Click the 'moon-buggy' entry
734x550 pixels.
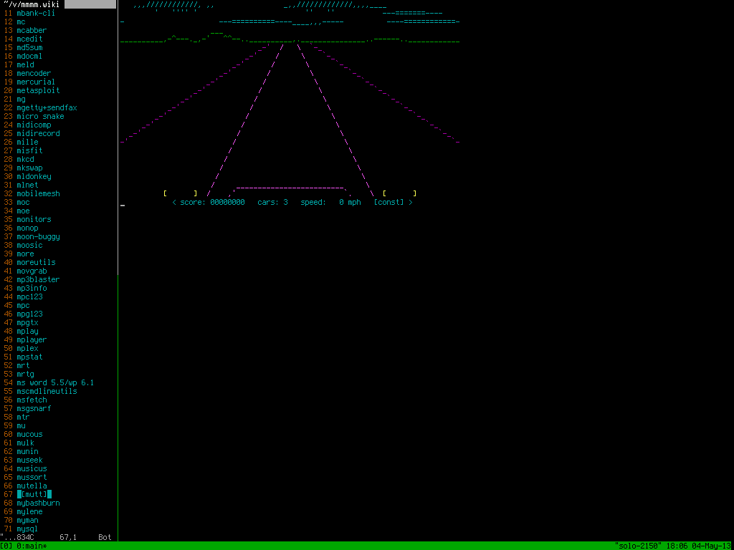pos(39,236)
